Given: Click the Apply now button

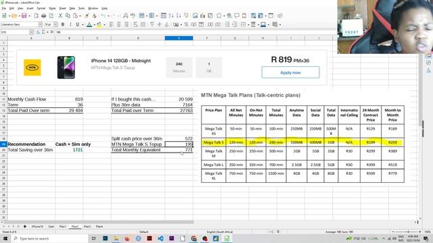Looking at the screenshot, I should [290, 72].
